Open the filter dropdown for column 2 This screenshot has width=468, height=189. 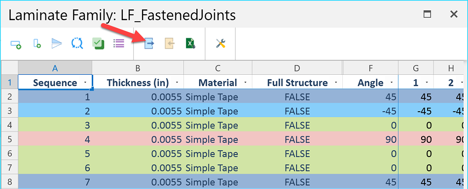(462, 83)
